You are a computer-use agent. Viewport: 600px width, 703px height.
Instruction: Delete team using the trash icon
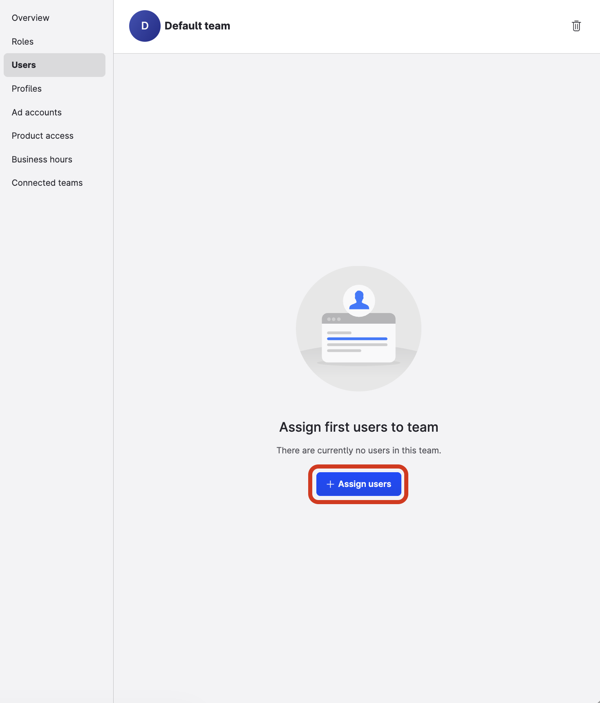pos(576,26)
